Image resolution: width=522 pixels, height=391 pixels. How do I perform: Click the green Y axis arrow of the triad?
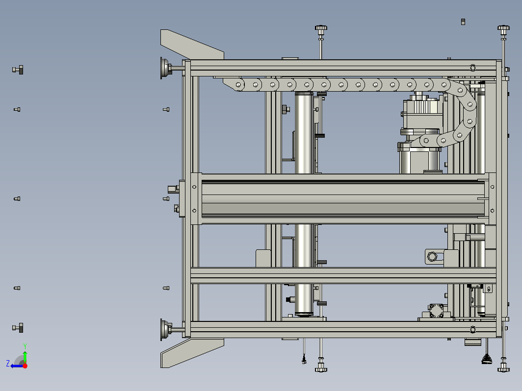pos(25,356)
